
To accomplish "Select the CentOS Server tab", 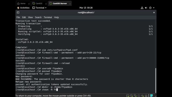I will [60, 4].
